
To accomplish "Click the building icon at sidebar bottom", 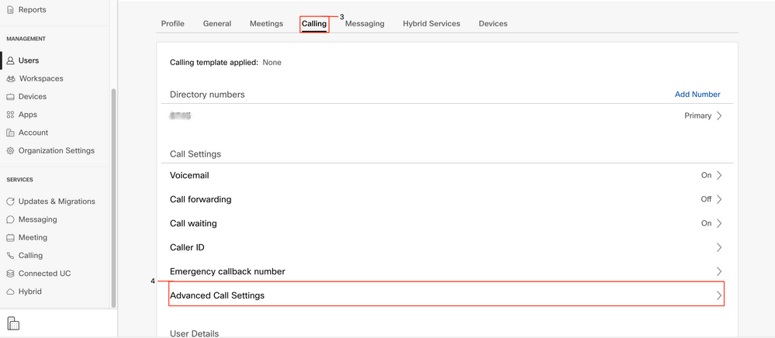I will pyautogui.click(x=14, y=323).
